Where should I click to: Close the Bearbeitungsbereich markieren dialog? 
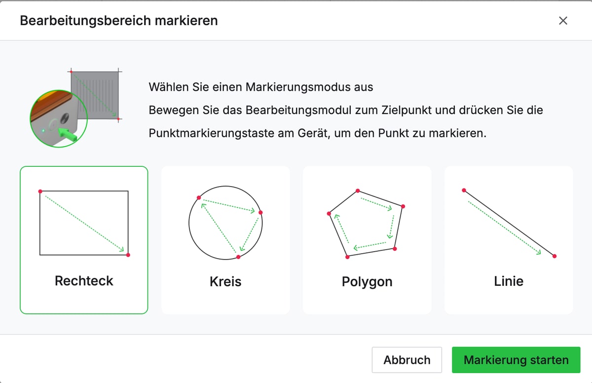pos(563,21)
